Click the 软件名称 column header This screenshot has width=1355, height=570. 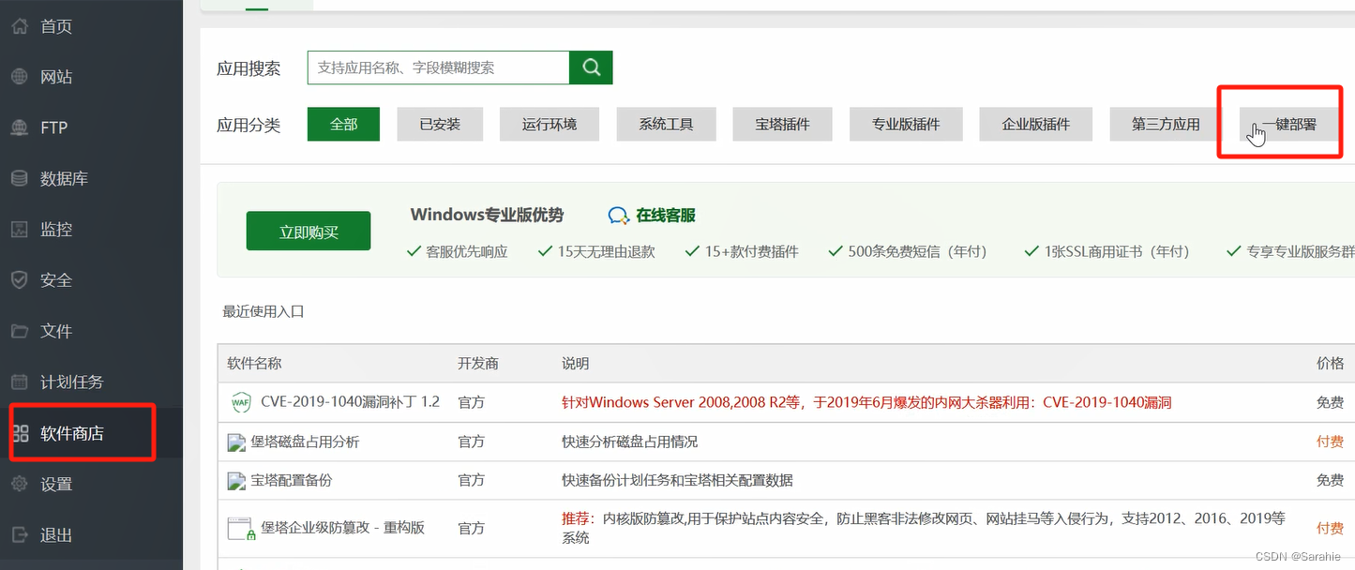click(254, 364)
